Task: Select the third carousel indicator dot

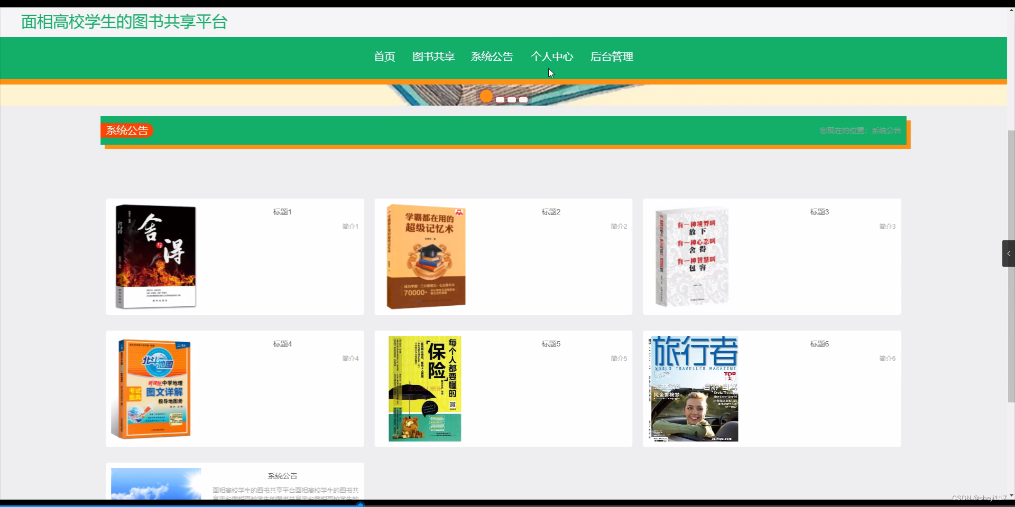Action: [x=512, y=99]
